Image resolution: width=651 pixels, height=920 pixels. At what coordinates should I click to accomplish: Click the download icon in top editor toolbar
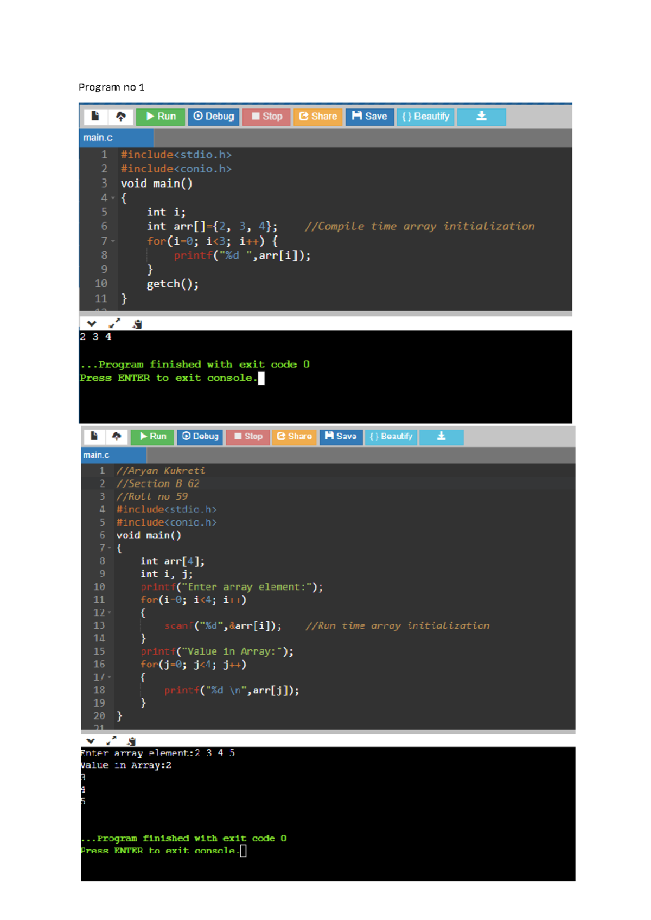481,117
